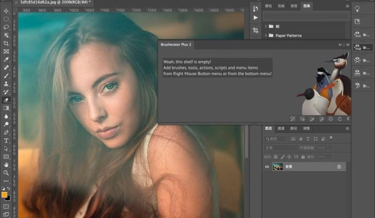Open the layer blend mode dropdown
Viewport: 375px width, 218px height.
click(281, 148)
